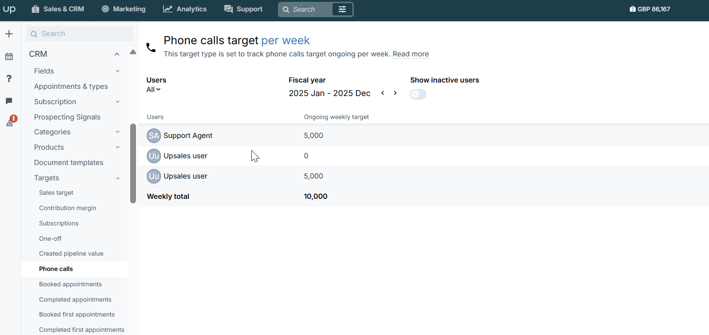Toggle Show inactive users switch
Image resolution: width=709 pixels, height=335 pixels.
click(418, 94)
